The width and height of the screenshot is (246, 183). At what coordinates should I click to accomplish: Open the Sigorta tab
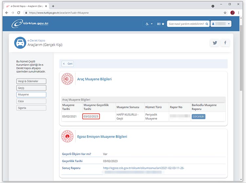tap(31, 108)
